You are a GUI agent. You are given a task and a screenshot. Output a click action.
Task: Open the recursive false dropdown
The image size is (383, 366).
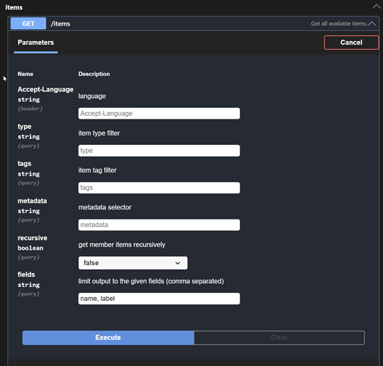coord(133,263)
